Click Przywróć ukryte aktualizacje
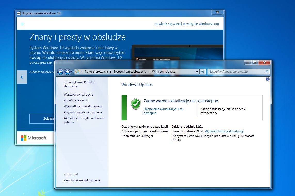 pyautogui.click(x=83, y=112)
